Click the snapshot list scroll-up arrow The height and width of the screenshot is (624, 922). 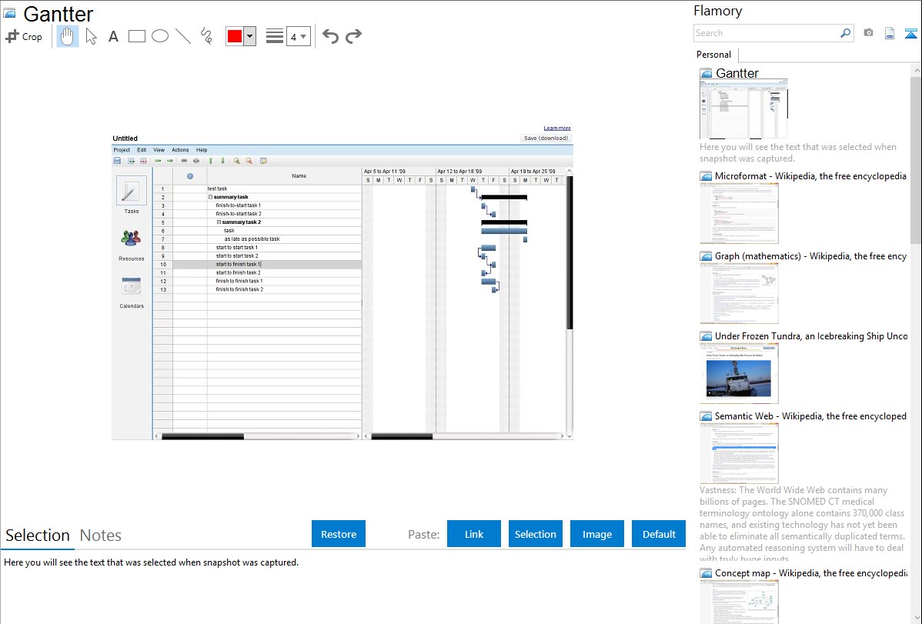pyautogui.click(x=916, y=69)
